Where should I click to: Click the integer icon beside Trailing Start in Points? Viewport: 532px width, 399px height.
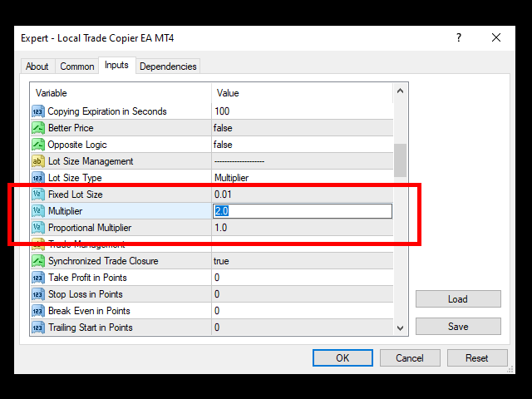click(x=38, y=328)
